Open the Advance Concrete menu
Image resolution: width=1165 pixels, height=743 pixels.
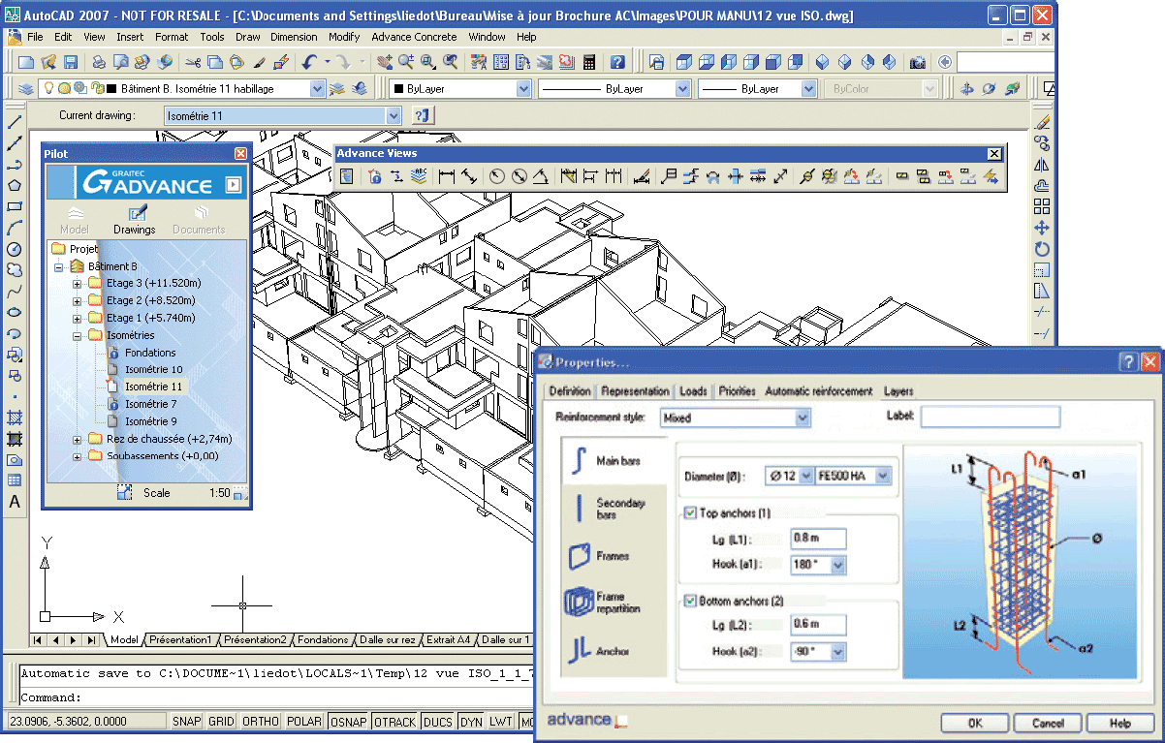(x=414, y=37)
